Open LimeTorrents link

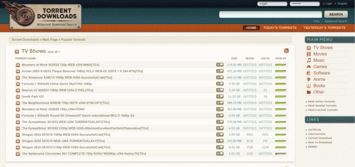[x=317, y=134]
